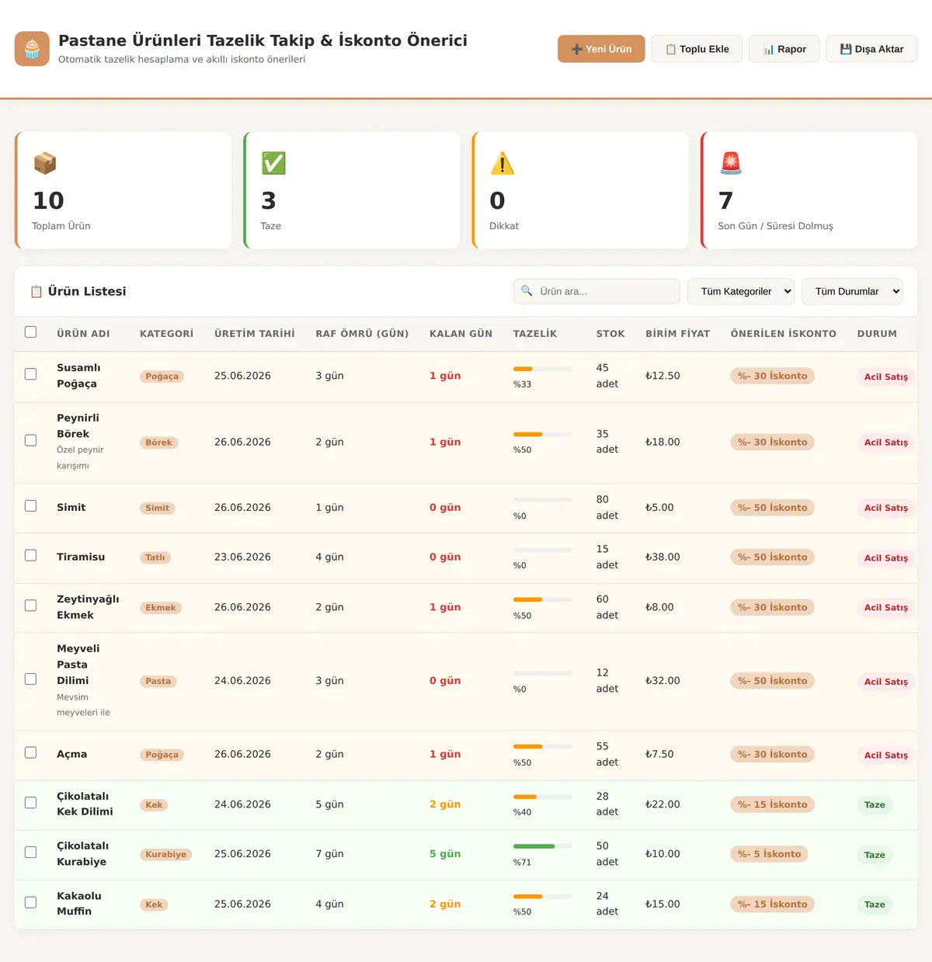Select the Peynirli Börek row checkbox
932x962 pixels.
pyautogui.click(x=30, y=440)
